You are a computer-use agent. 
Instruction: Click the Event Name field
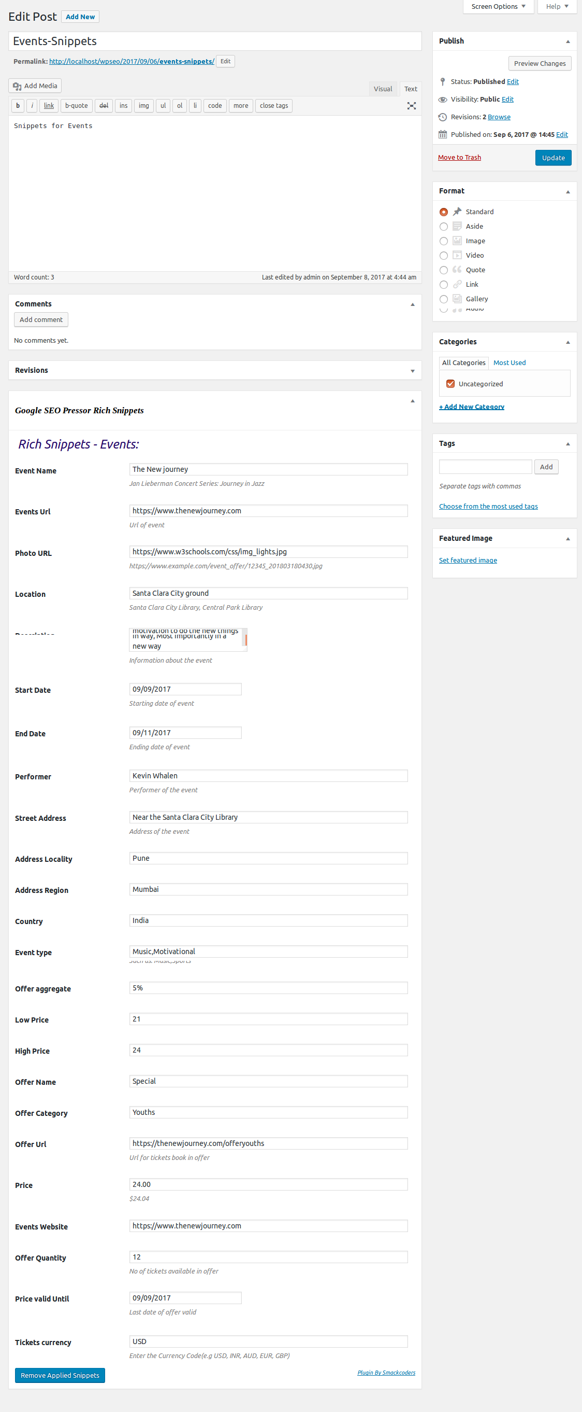point(268,469)
